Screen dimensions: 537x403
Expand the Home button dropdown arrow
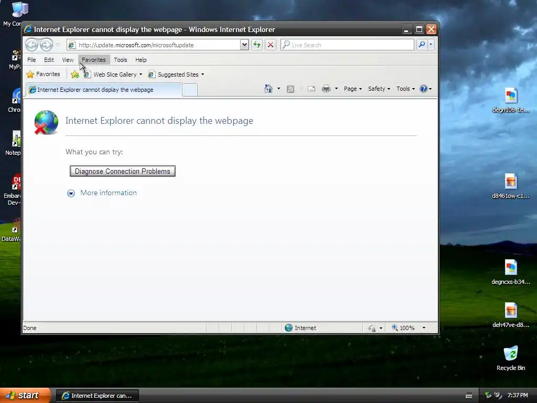(x=278, y=89)
